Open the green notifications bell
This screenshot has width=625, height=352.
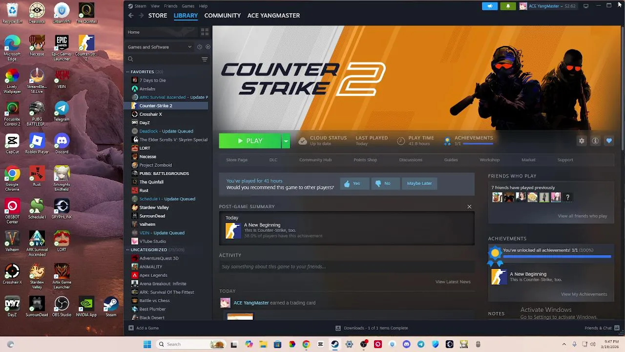pyautogui.click(x=508, y=6)
